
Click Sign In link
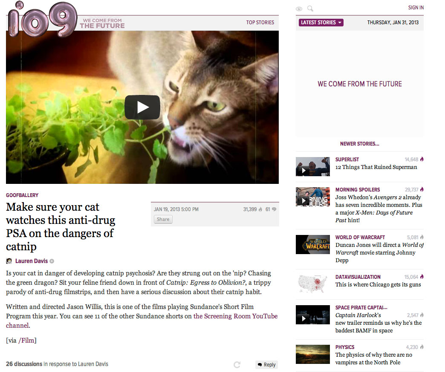(416, 8)
